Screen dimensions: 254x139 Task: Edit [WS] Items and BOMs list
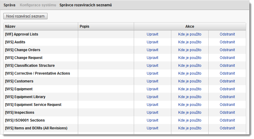click(x=152, y=128)
